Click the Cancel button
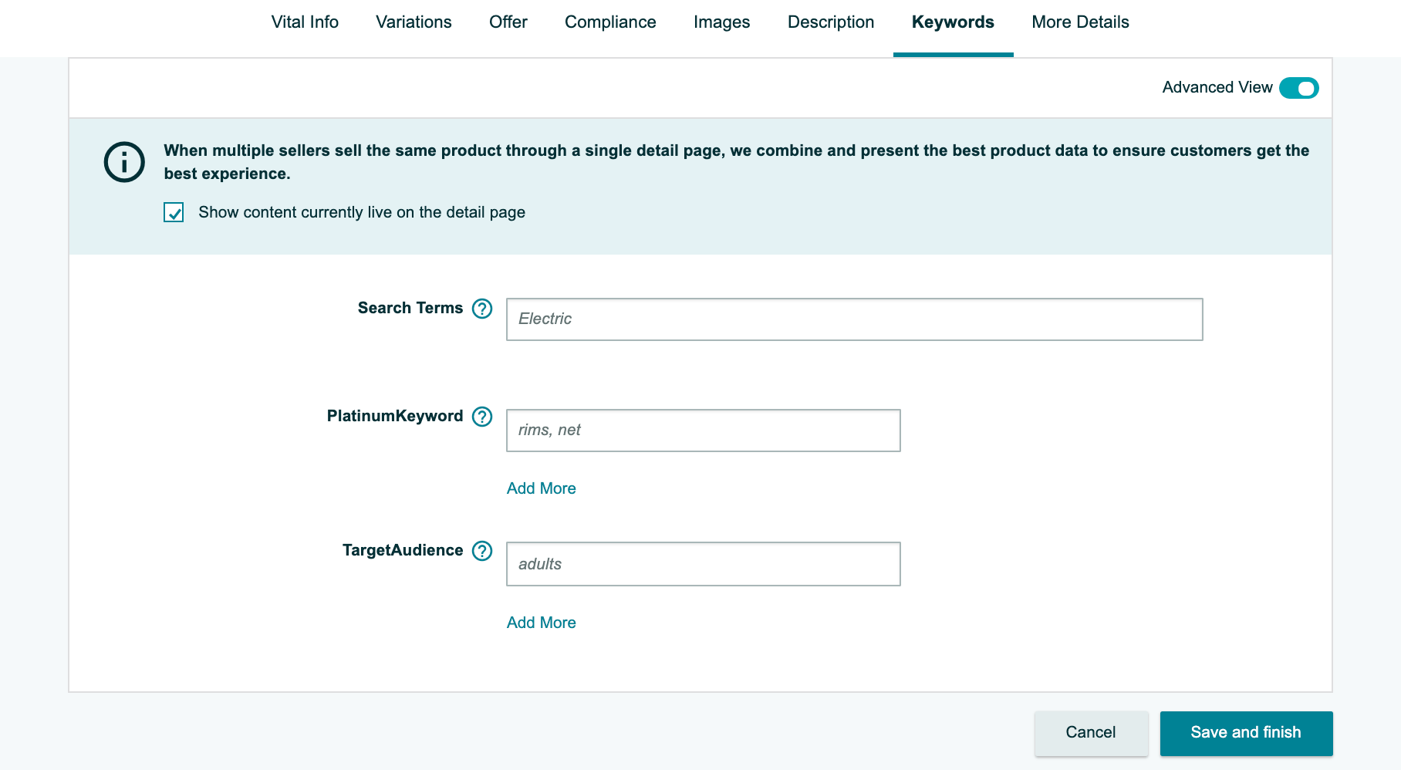This screenshot has height=770, width=1401. [1091, 733]
